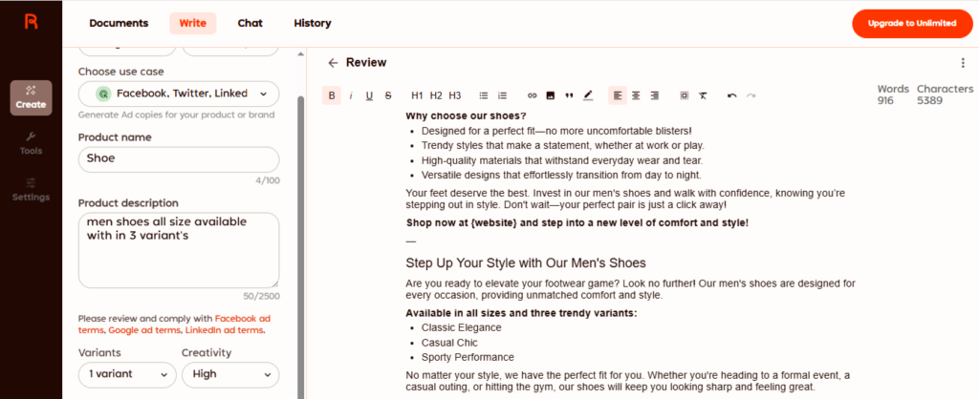
Task: Open the Creativity level dropdown
Action: coord(229,374)
